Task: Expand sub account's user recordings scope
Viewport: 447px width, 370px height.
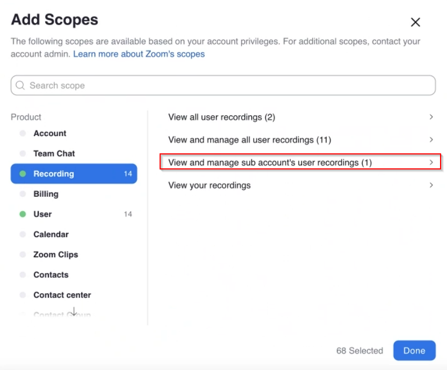Action: [300, 162]
